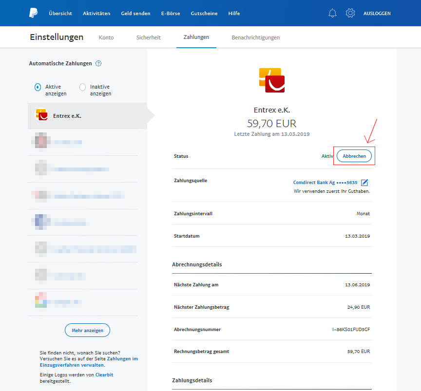Click the 'Abrechnungsdetails' section heading
The image size is (421, 391).
click(197, 264)
